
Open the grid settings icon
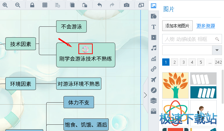[x=57, y=5]
